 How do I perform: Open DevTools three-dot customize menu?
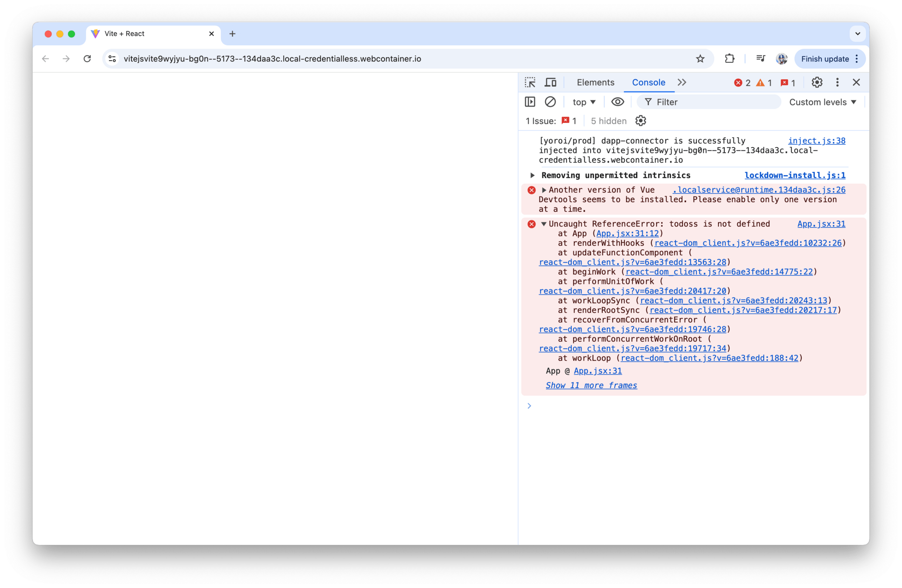click(x=837, y=82)
